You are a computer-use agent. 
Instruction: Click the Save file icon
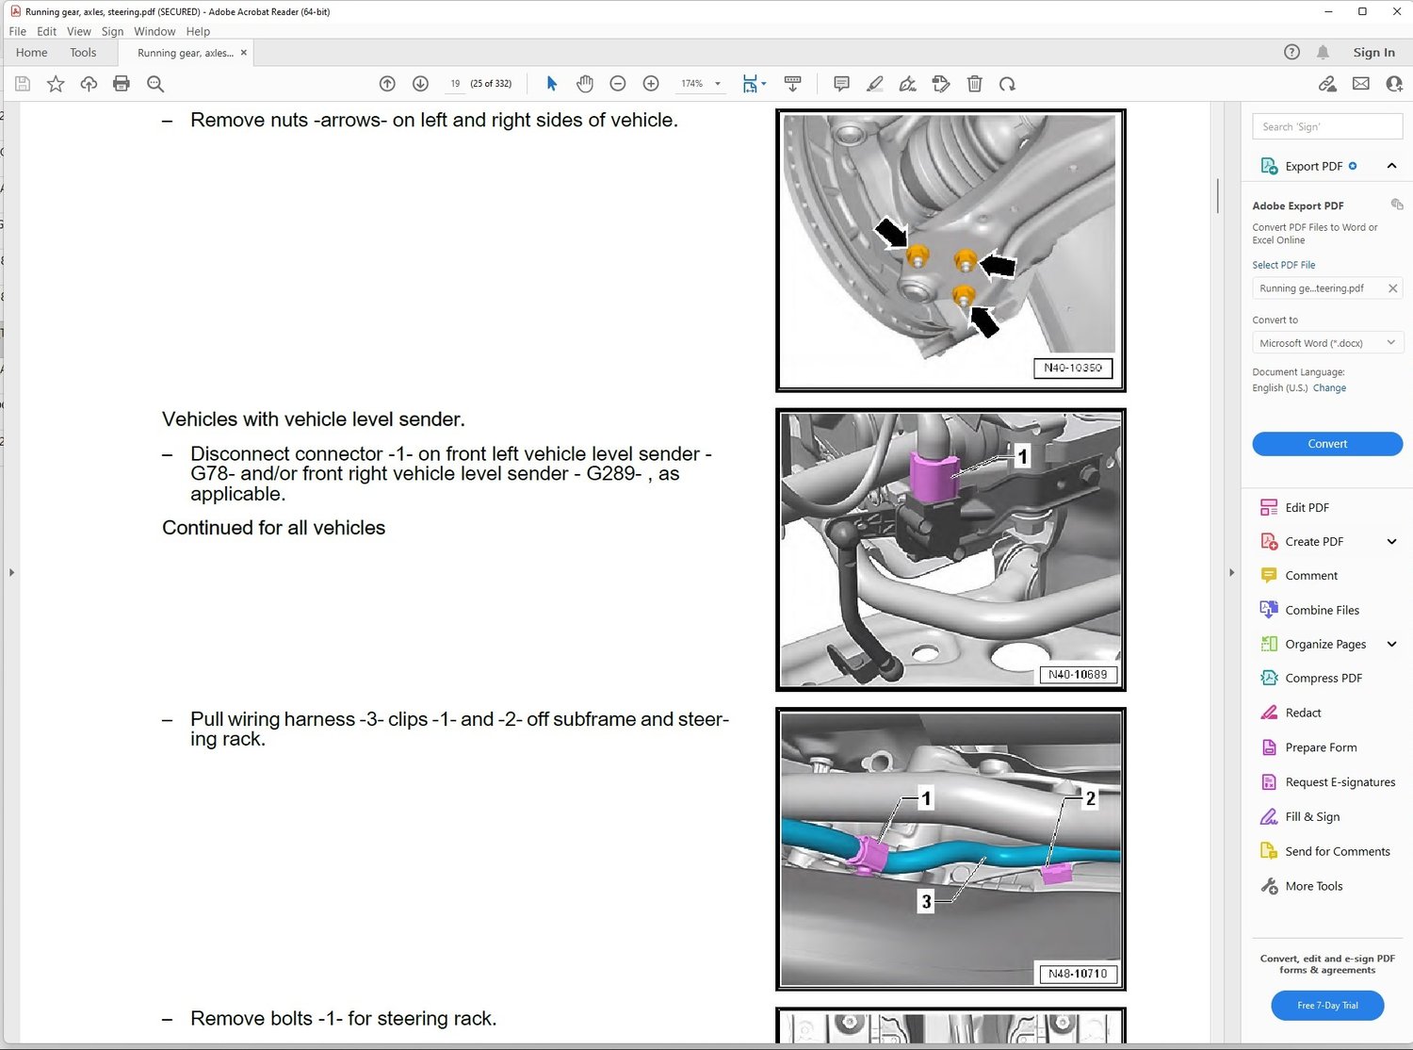23,84
